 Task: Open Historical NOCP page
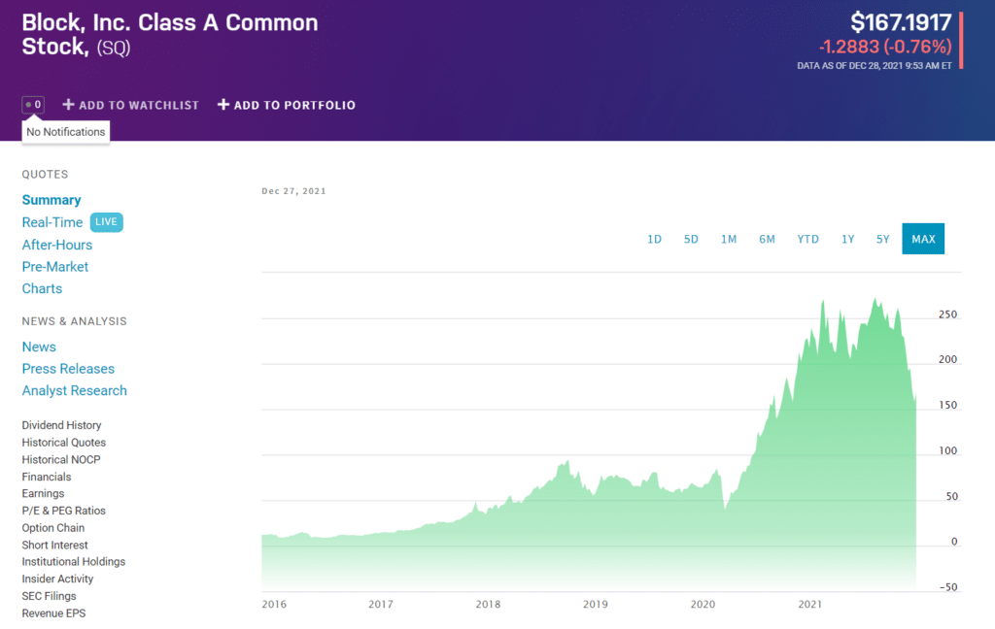click(x=61, y=460)
